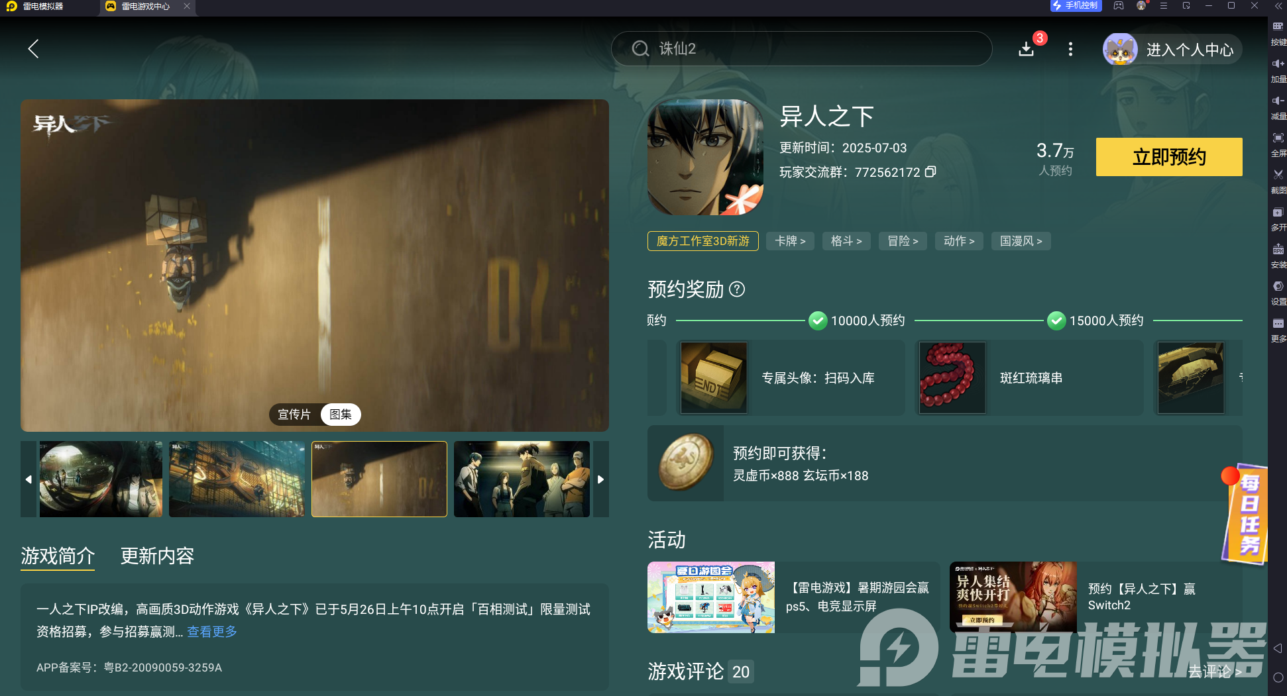The height and width of the screenshot is (696, 1287).
Task: Click the 3.7万 人预约 count
Action: (1055, 159)
